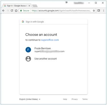Open the Terms link in the footer

click(x=85, y=99)
